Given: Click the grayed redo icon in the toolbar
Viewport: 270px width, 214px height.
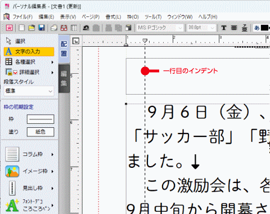Looking at the screenshot, I should coord(96,28).
